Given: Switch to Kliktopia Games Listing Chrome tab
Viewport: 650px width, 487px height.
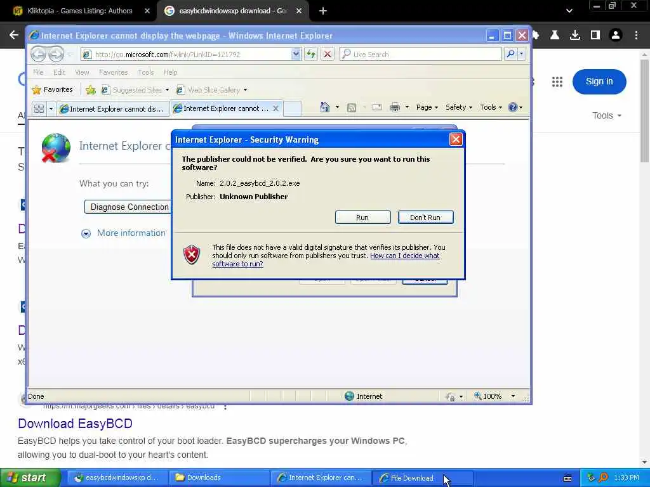Looking at the screenshot, I should pos(80,11).
